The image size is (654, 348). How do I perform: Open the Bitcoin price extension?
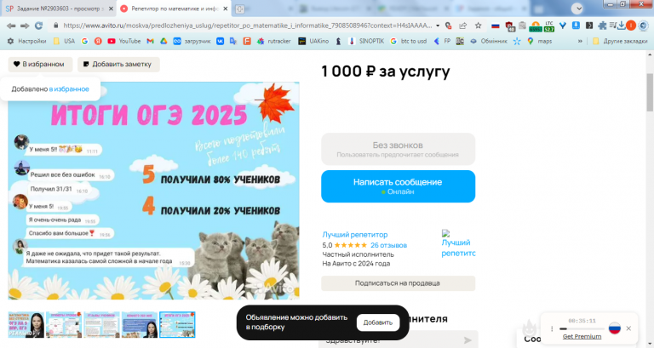coord(536,26)
